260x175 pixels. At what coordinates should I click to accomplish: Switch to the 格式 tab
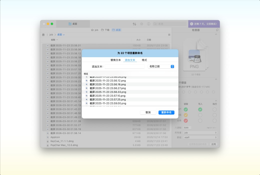(x=144, y=60)
